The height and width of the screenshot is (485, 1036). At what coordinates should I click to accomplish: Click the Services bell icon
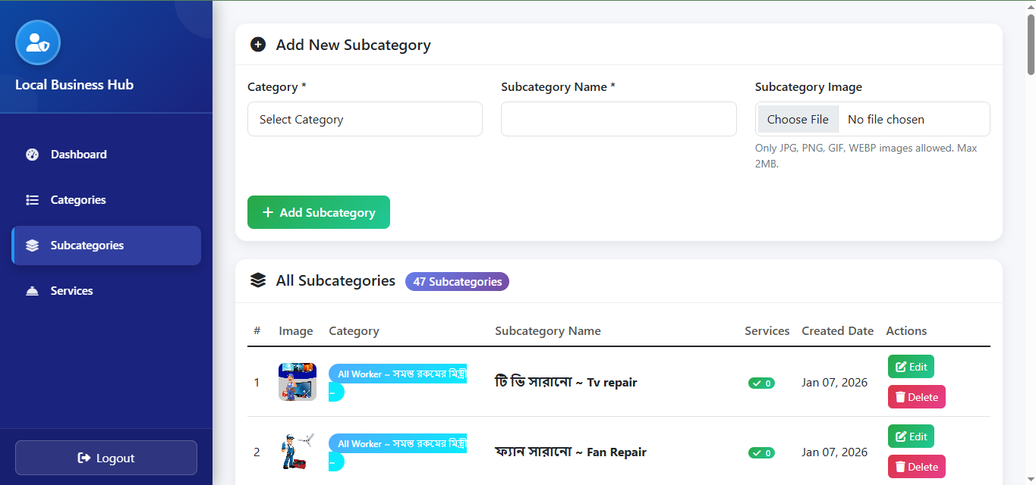(x=32, y=291)
